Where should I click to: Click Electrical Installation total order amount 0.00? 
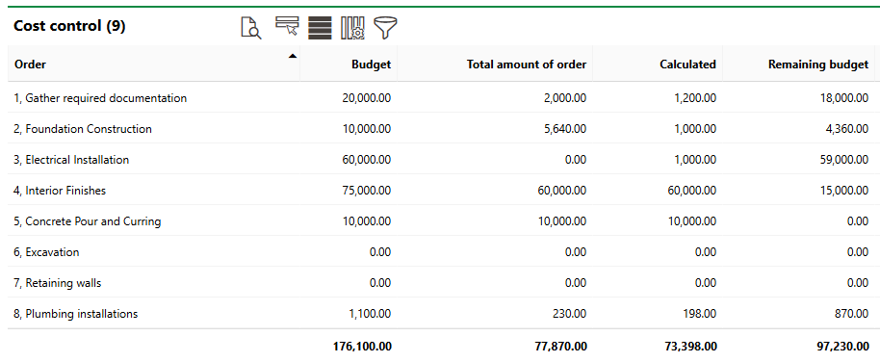577,160
